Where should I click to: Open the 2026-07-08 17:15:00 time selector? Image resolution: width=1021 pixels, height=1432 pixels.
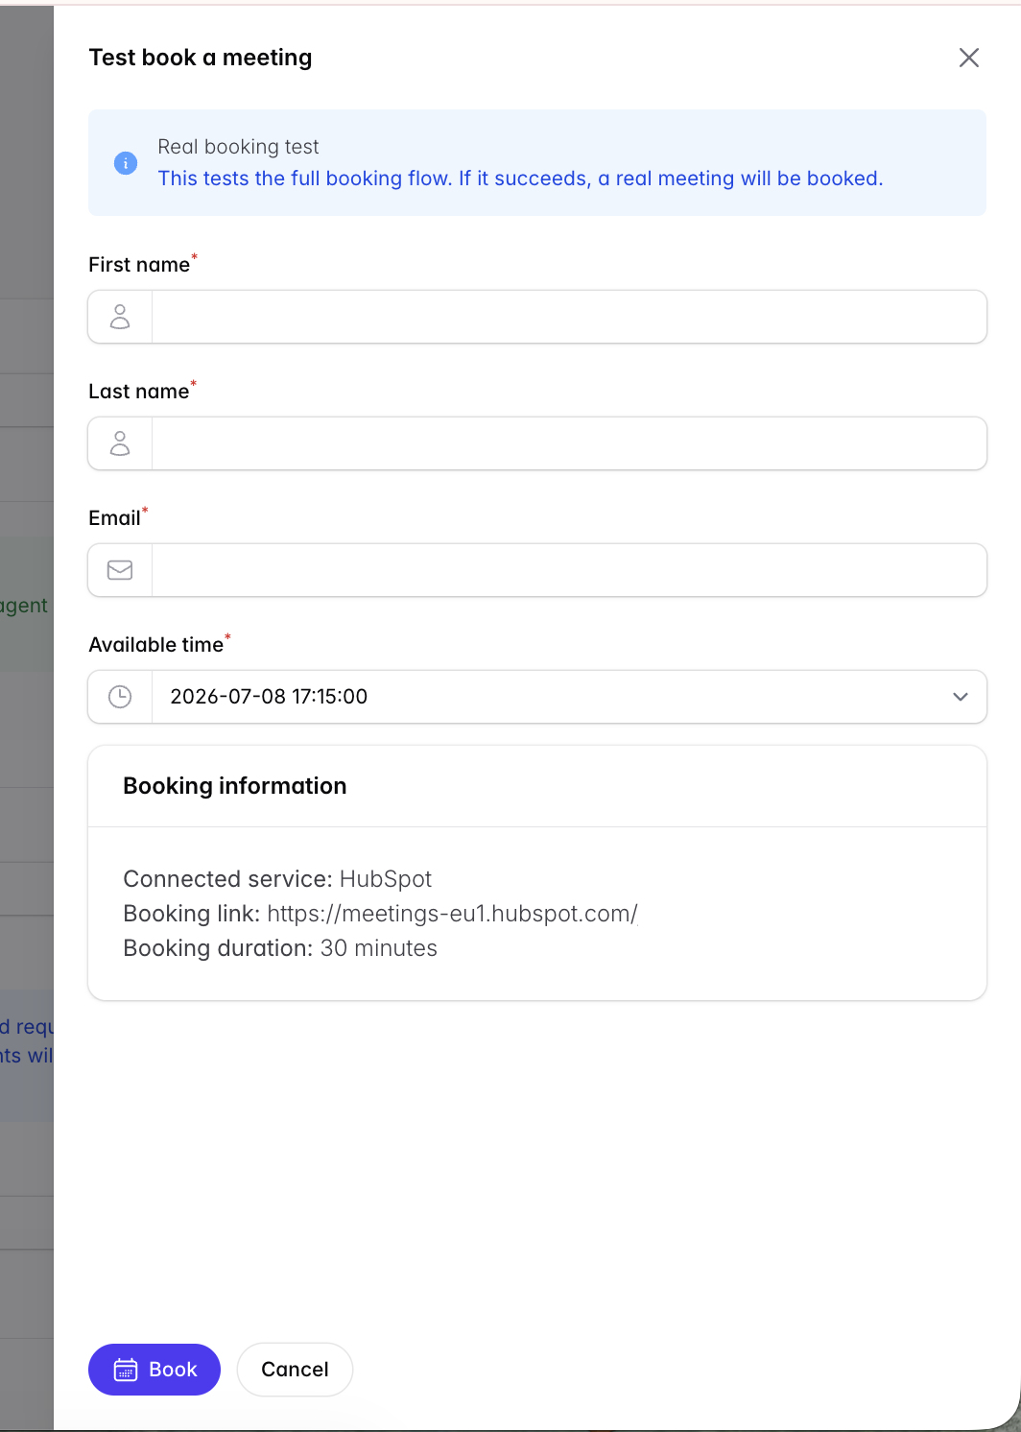pyautogui.click(x=537, y=697)
